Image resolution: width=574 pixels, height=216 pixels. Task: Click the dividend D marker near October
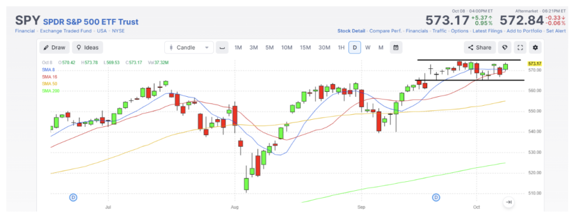(436, 198)
